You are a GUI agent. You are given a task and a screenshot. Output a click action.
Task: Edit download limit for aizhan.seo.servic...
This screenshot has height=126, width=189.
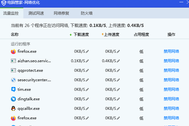pos(87,61)
